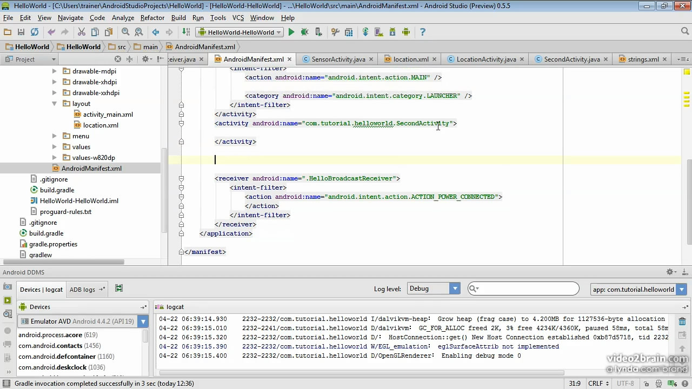Switch to strings.xml tab
Screen dimensions: 692x389
643,59
